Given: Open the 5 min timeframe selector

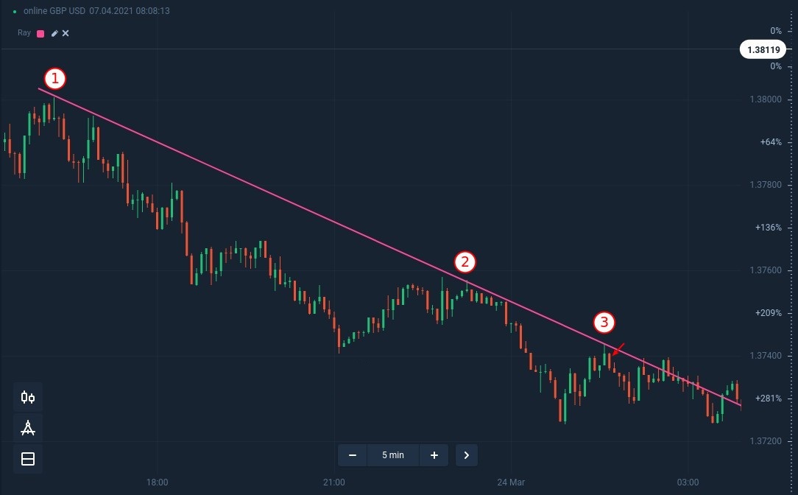Looking at the screenshot, I should (393, 455).
